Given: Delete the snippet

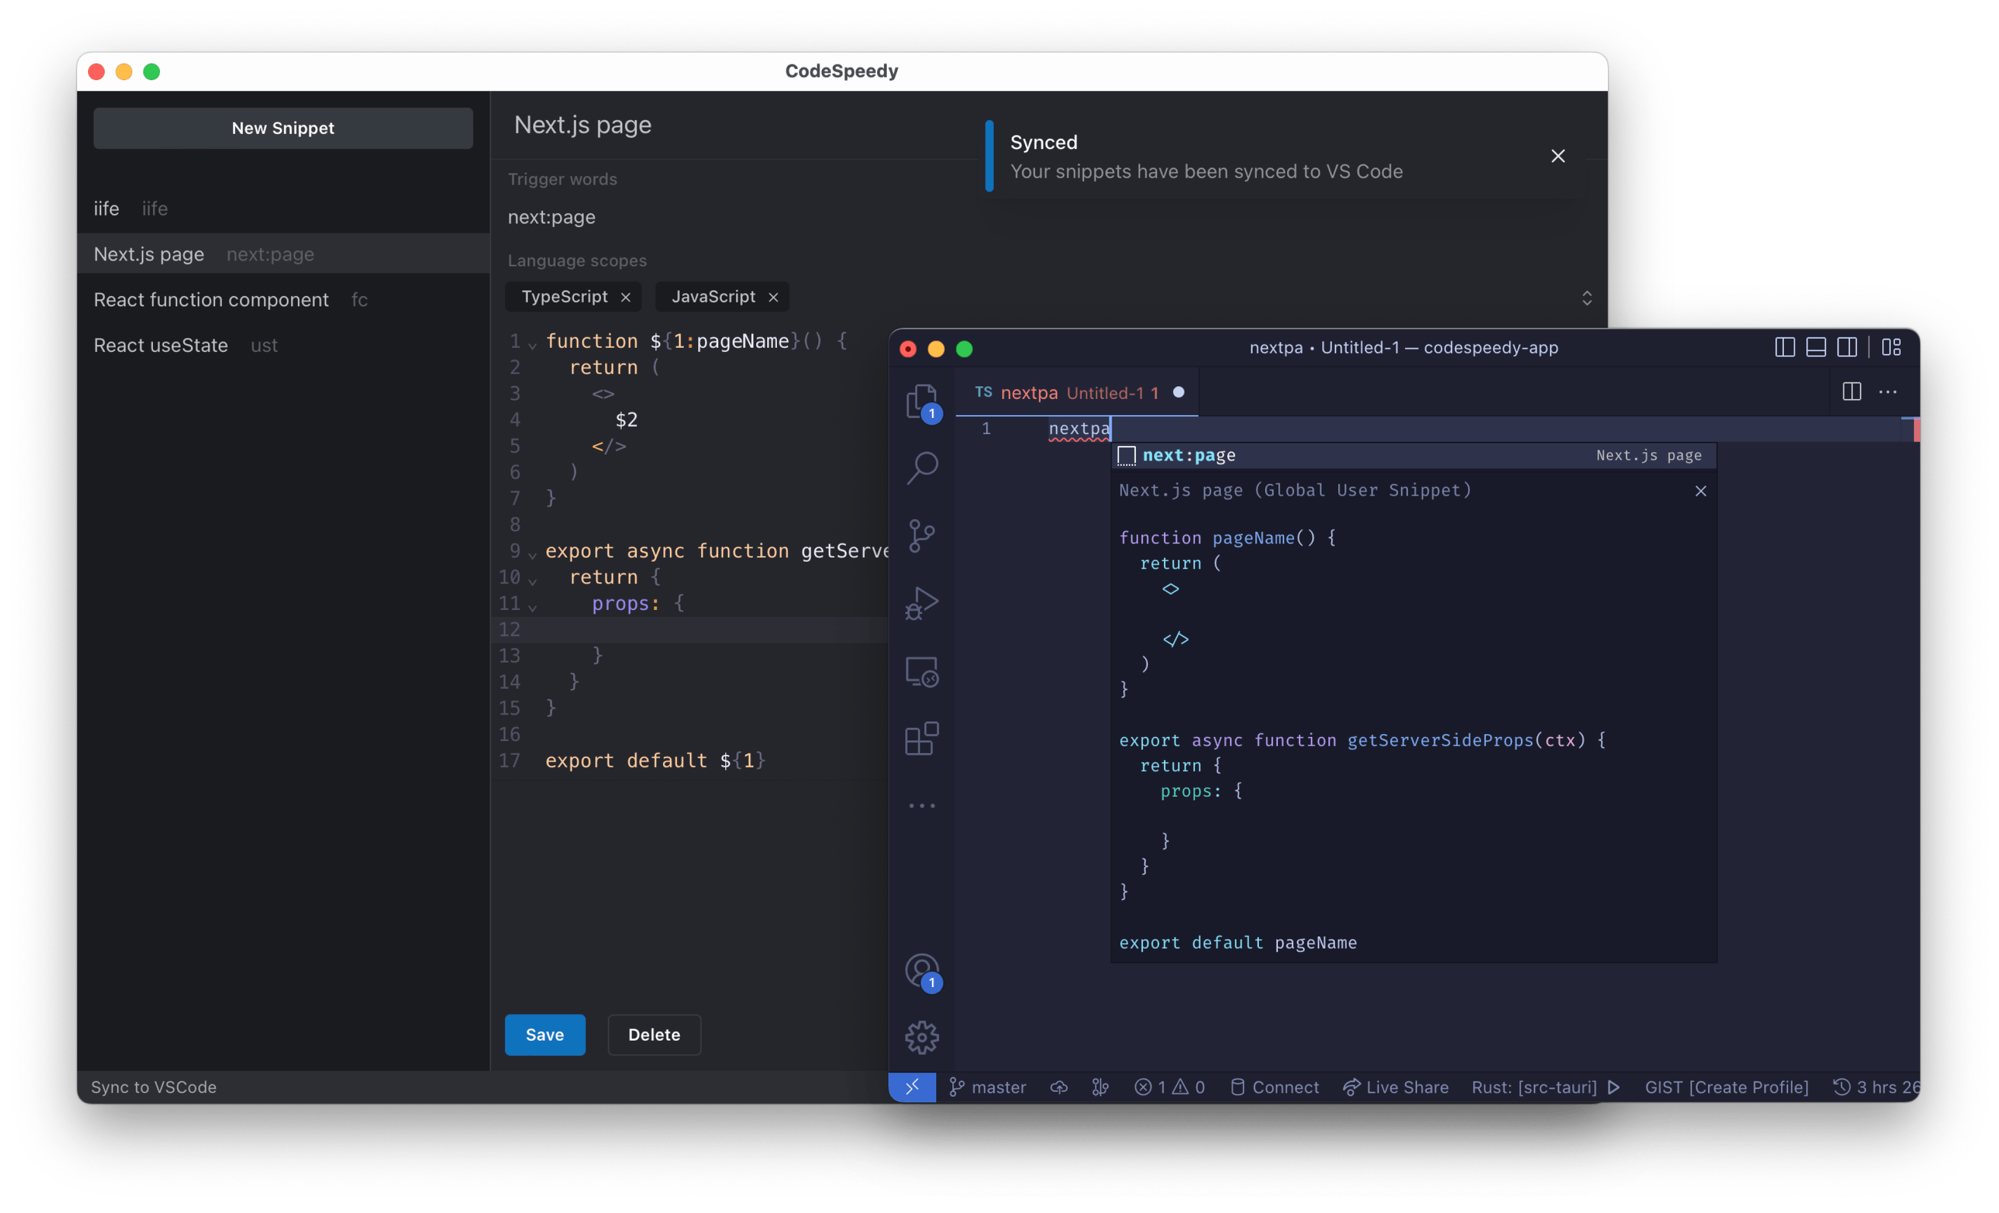Looking at the screenshot, I should click(x=654, y=1035).
